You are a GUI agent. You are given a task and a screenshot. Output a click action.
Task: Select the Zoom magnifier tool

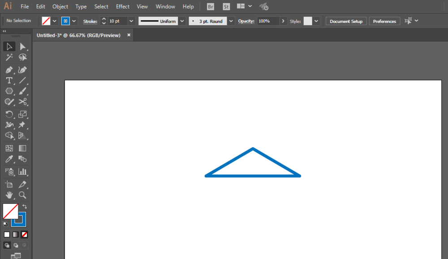[x=22, y=195]
